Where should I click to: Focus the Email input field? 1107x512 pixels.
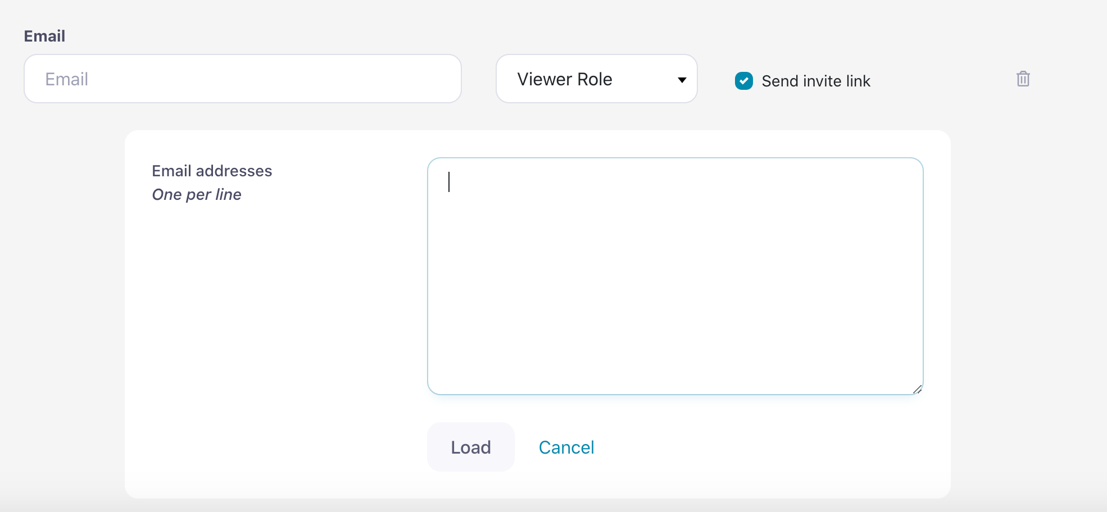pos(242,79)
